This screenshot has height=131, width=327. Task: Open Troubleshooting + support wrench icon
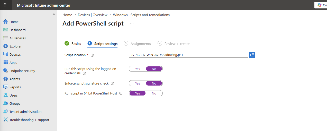coord(6,120)
